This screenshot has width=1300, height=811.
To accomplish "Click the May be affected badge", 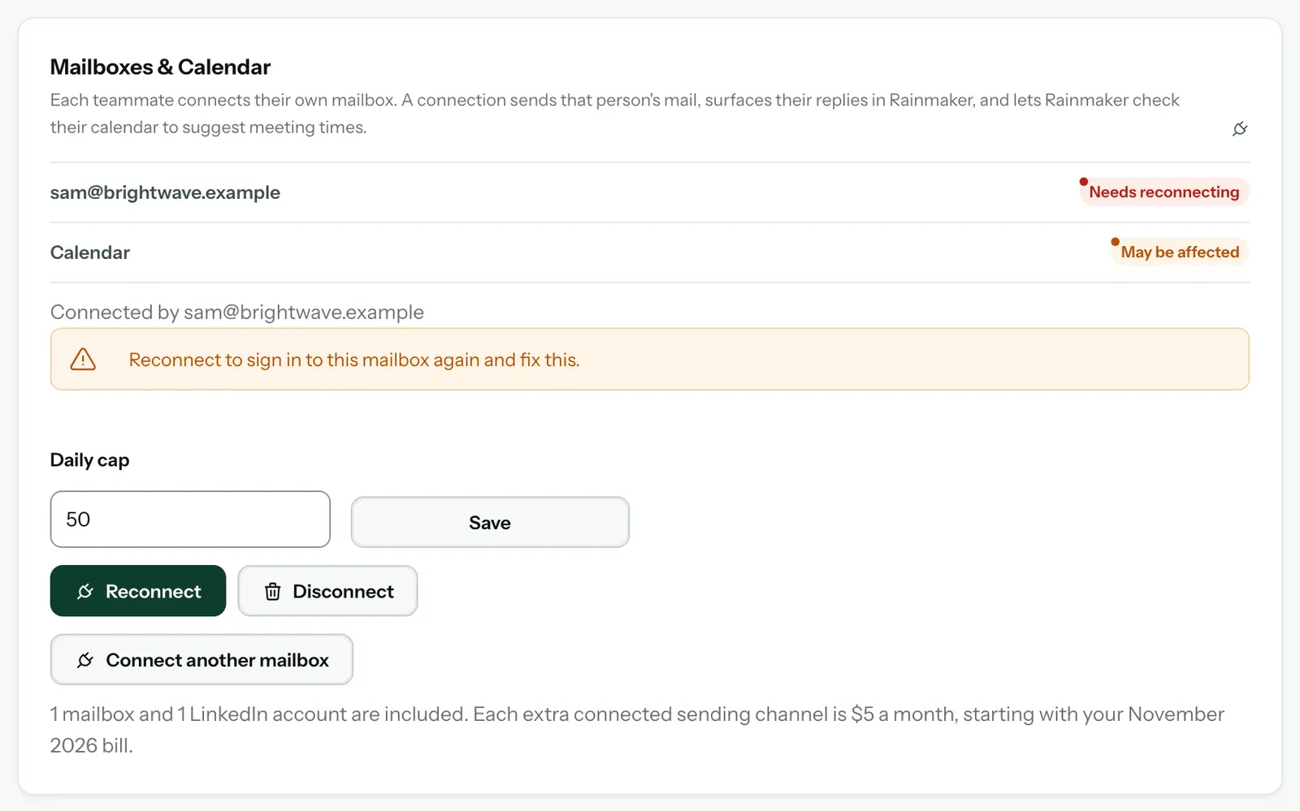I will (x=1180, y=252).
